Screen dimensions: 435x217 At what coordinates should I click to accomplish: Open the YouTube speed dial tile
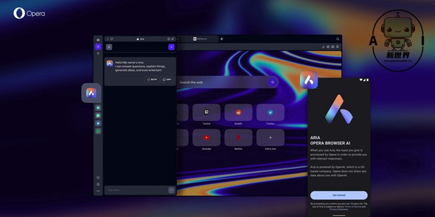click(x=207, y=137)
